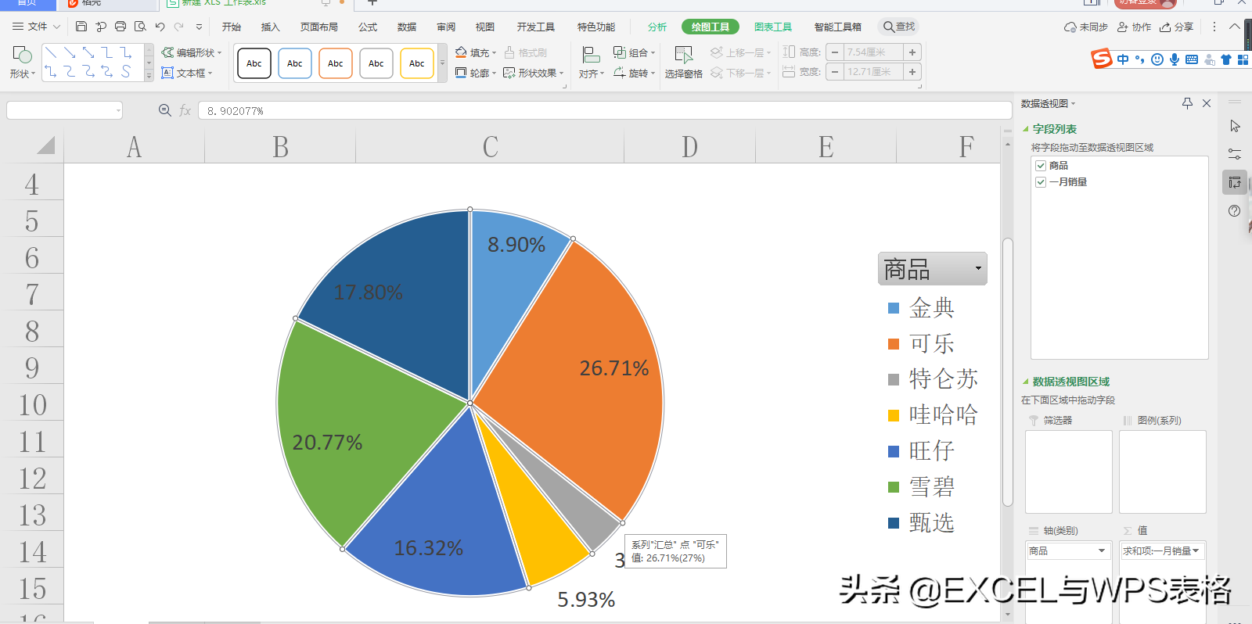The height and width of the screenshot is (624, 1252).
Task: Close the 数据透视图 side pane
Action: pyautogui.click(x=1207, y=103)
